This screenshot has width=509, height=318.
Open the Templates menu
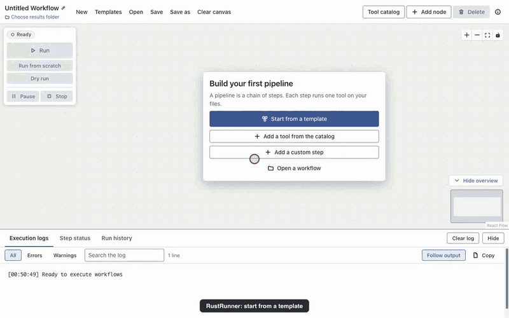108,12
